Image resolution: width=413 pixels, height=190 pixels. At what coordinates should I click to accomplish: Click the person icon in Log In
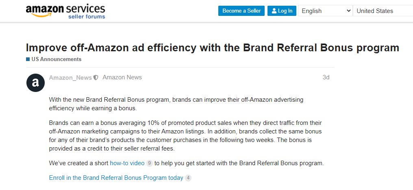274,11
